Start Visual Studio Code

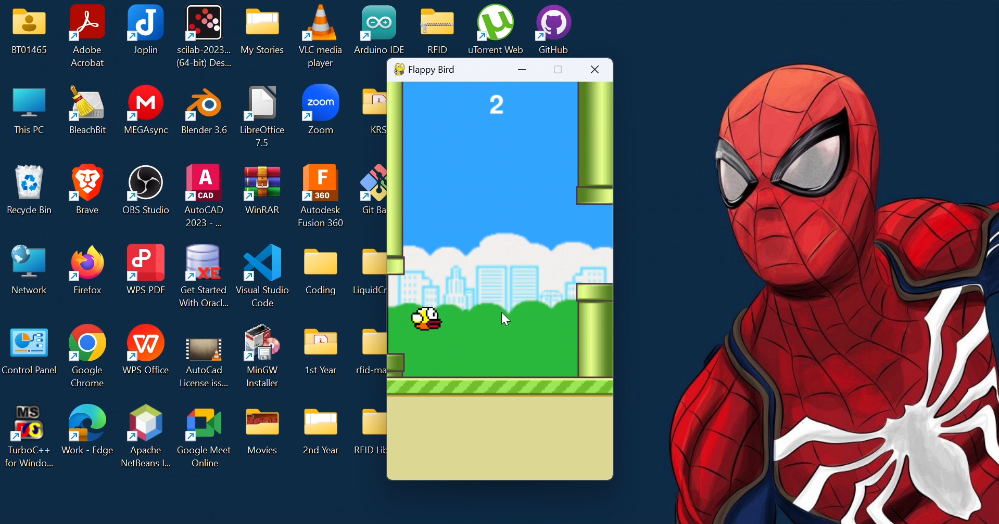pos(262,263)
